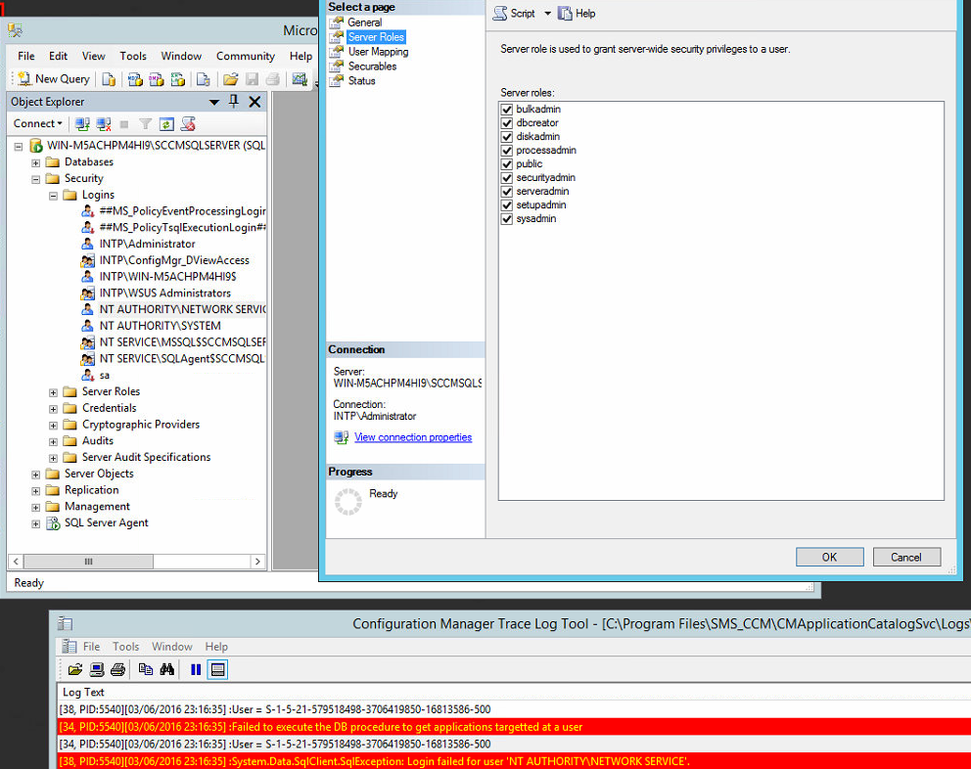Click Pause icon in Trace Log Tool toolbar
The image size is (971, 769).
point(196,669)
